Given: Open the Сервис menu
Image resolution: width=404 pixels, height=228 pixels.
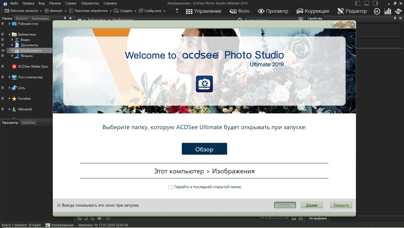Looking at the screenshot, I should coord(71,3).
